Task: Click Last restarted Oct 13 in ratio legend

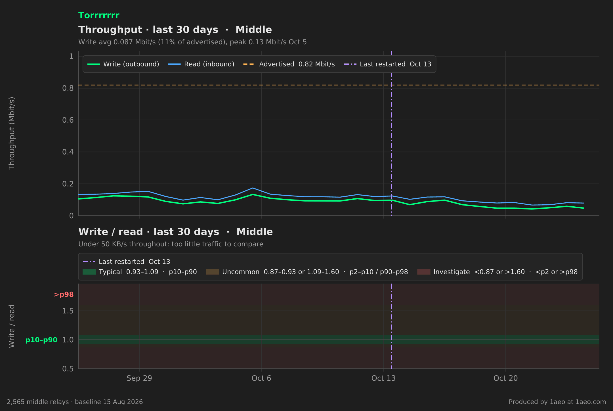Action: coord(127,262)
